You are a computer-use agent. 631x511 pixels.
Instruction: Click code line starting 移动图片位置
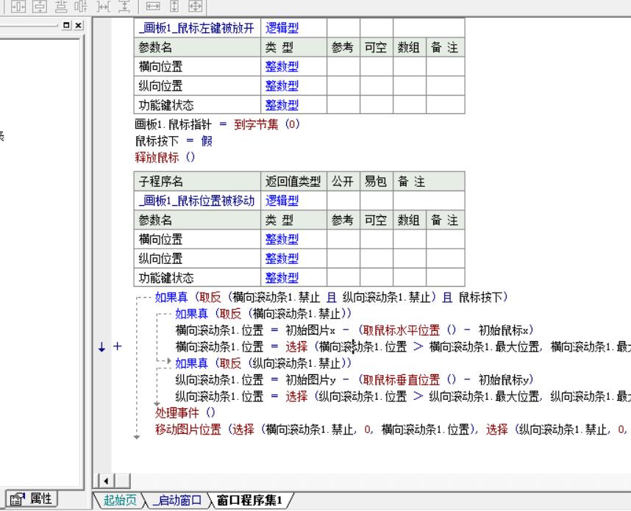(393, 429)
